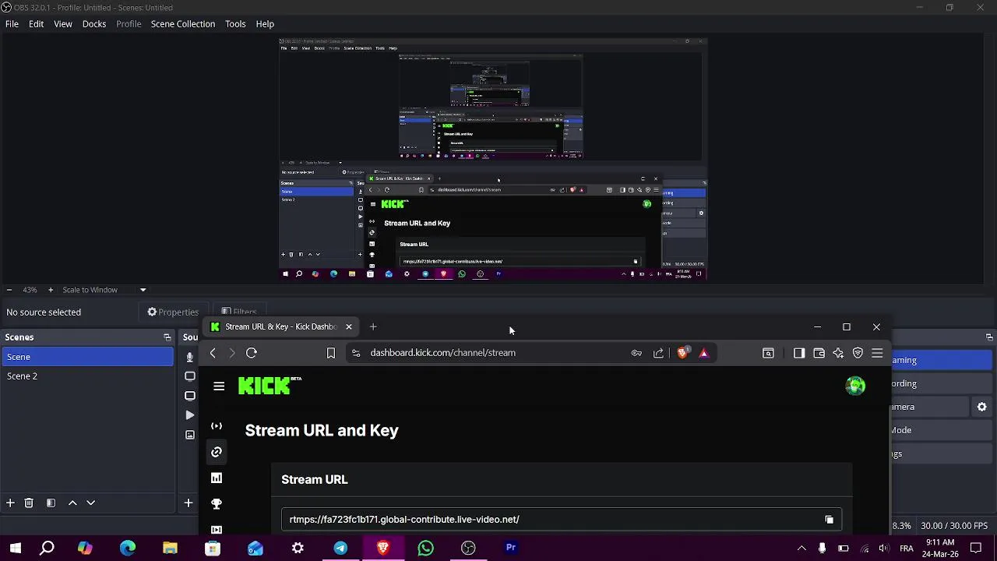Open the tab search icon in Brave
The height and width of the screenshot is (561, 997).
(x=768, y=353)
